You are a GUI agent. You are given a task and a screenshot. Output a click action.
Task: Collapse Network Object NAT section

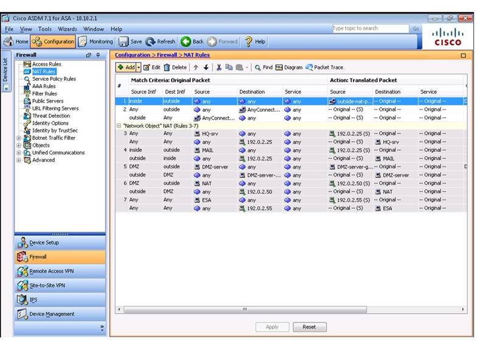pyautogui.click(x=119, y=126)
